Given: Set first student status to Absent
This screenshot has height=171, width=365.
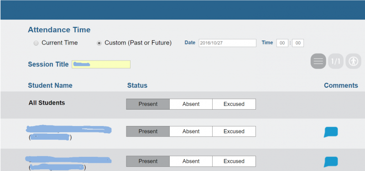Looking at the screenshot, I should tap(191, 131).
